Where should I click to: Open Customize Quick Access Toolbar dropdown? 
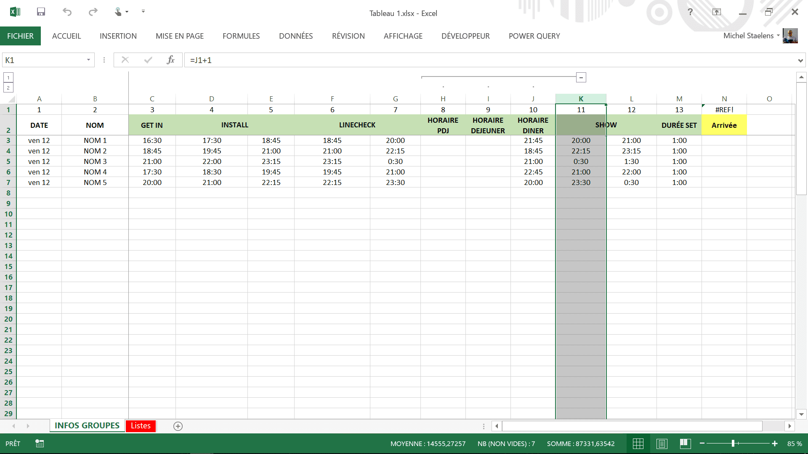pos(143,11)
